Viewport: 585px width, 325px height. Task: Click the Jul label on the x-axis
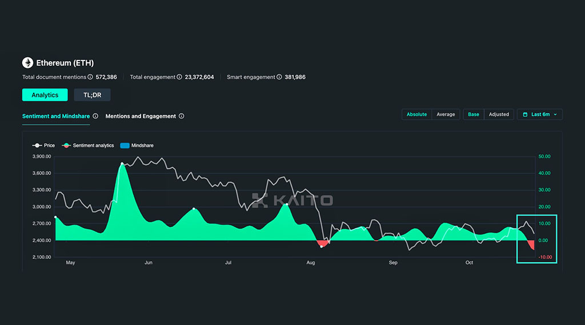(229, 262)
